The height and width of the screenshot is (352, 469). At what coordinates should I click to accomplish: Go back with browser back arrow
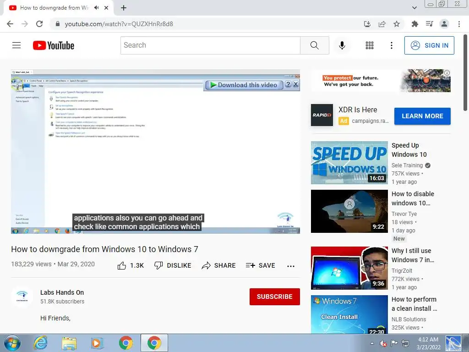(x=10, y=24)
